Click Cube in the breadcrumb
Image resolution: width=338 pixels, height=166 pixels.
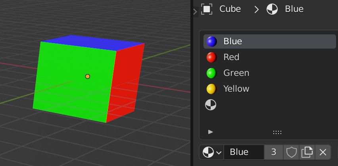[230, 9]
